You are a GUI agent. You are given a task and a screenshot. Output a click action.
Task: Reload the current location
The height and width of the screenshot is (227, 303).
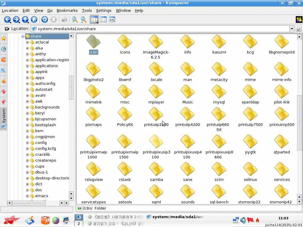coord(45,20)
